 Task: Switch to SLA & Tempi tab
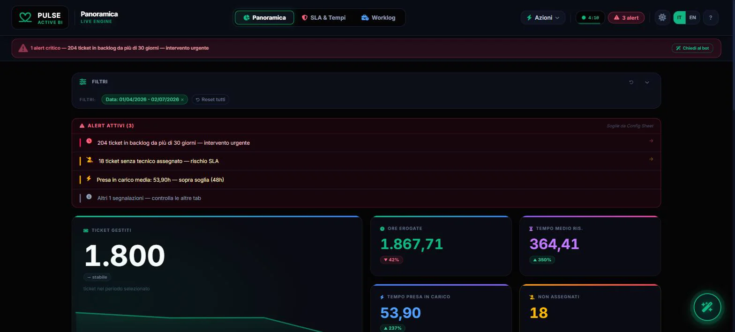pos(323,18)
